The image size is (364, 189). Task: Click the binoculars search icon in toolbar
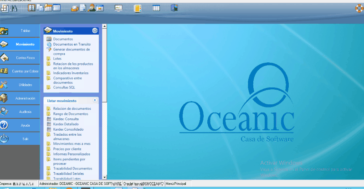tap(13, 8)
